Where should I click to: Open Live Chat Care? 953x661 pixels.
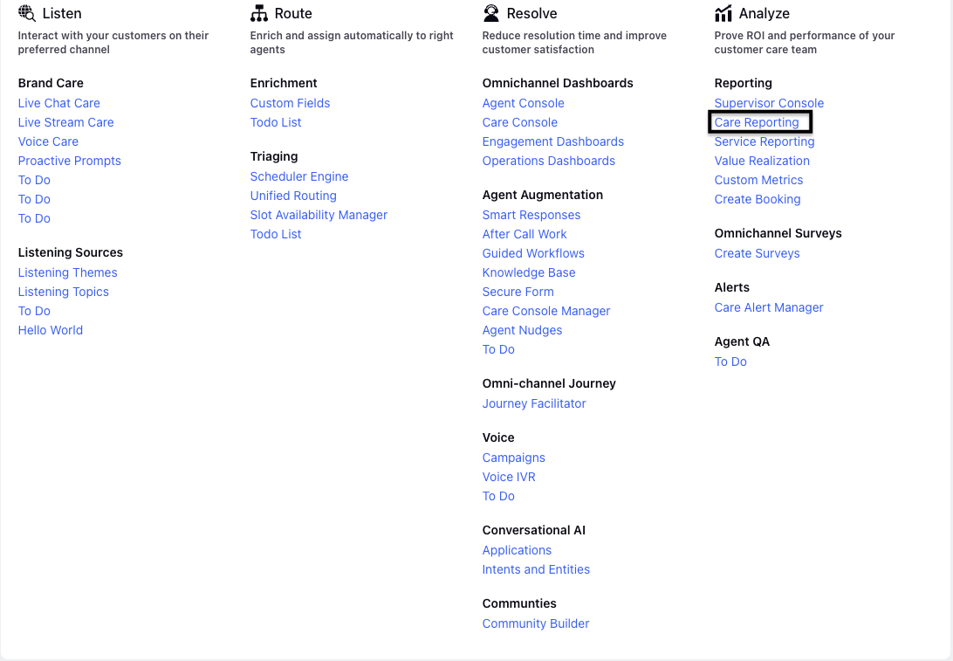pyautogui.click(x=59, y=103)
